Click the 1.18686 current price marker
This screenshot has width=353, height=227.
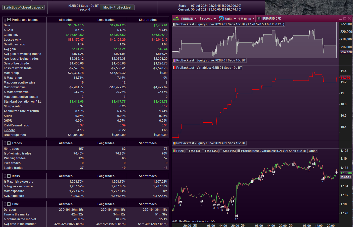pos(346,173)
